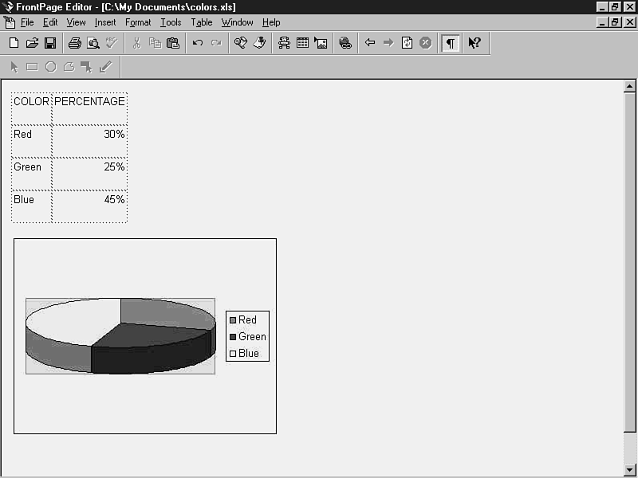Click the Open file folder icon
Image resolution: width=638 pixels, height=478 pixels.
pyautogui.click(x=32, y=43)
